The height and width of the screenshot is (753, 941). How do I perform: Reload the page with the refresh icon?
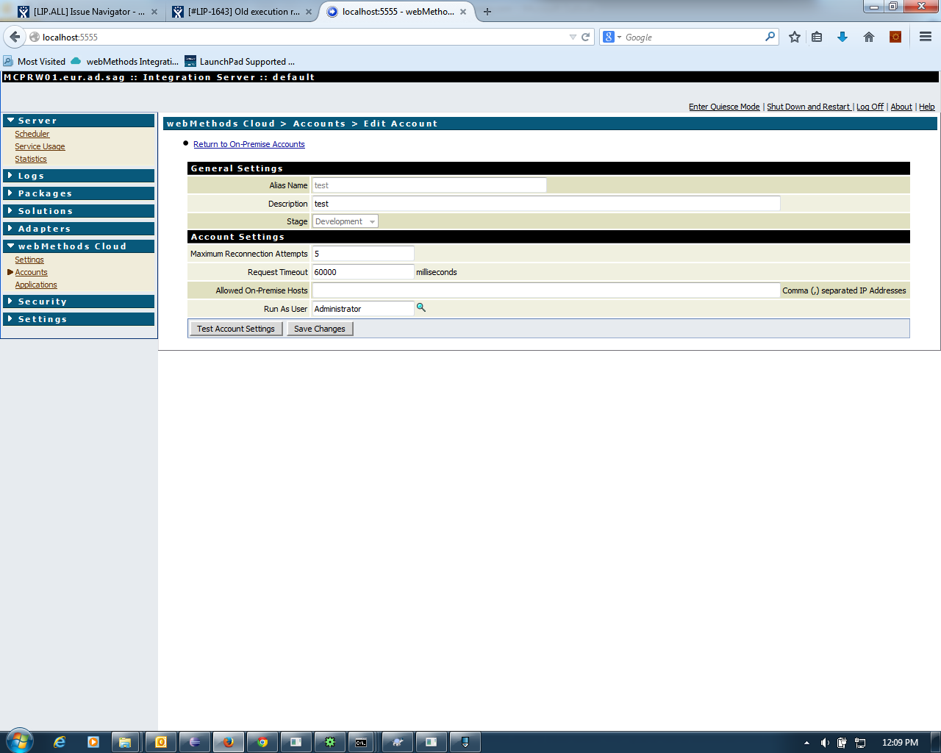pos(586,37)
